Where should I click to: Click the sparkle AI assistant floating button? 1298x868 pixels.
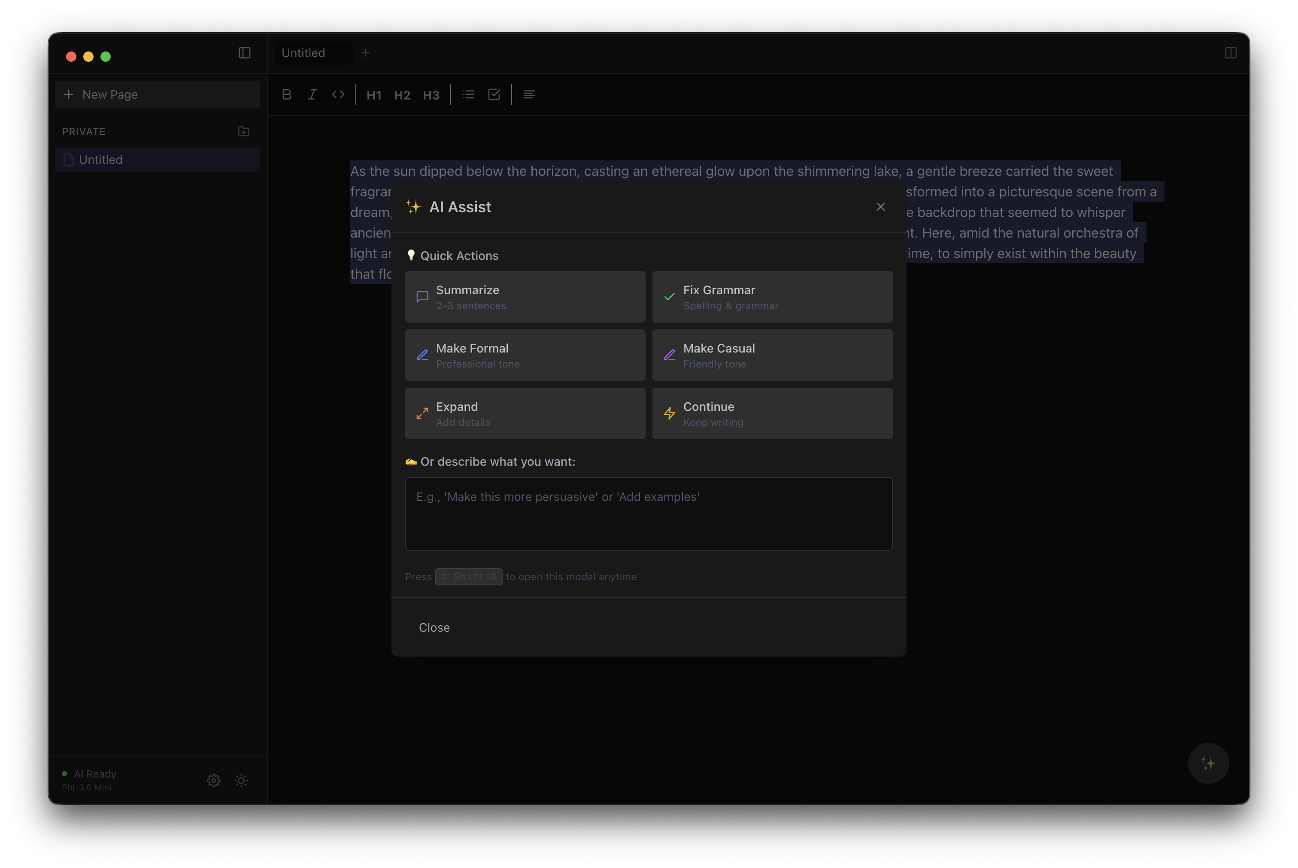pos(1208,763)
